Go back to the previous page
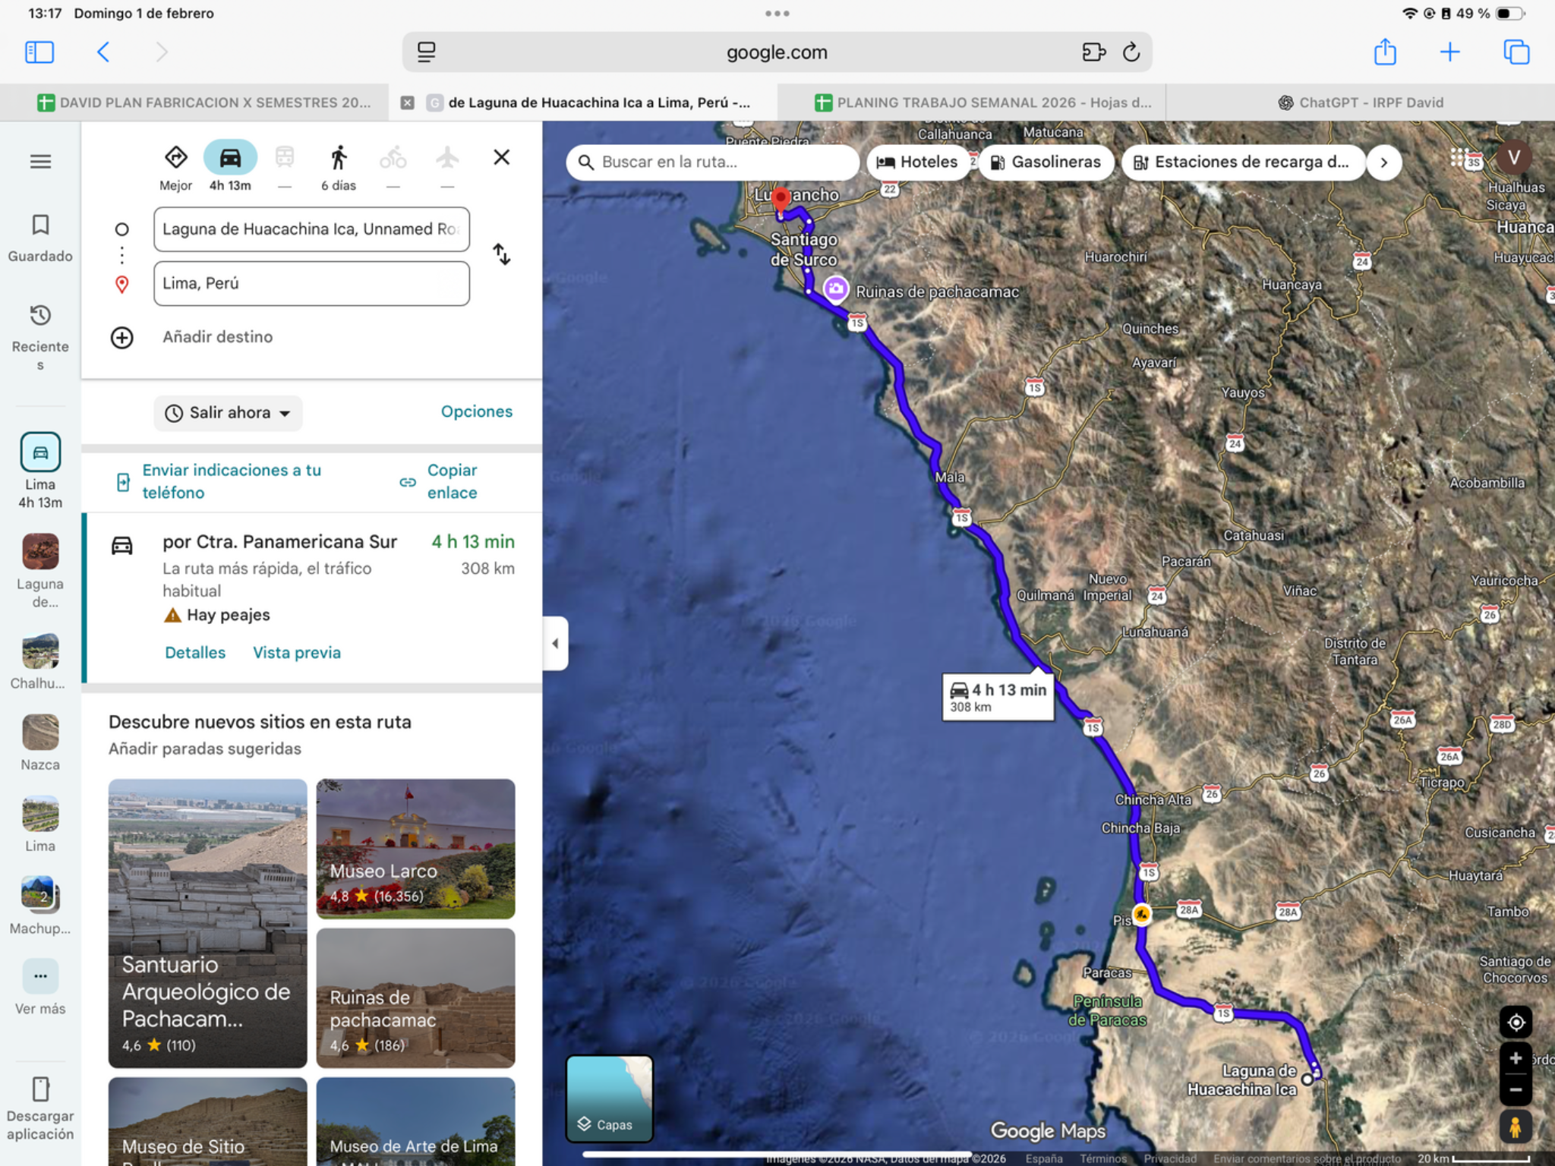 pos(104,52)
